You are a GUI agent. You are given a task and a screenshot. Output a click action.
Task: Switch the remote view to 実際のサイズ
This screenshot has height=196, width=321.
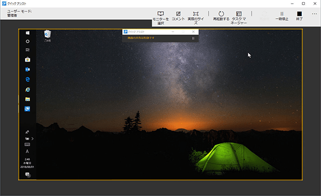coord(196,18)
